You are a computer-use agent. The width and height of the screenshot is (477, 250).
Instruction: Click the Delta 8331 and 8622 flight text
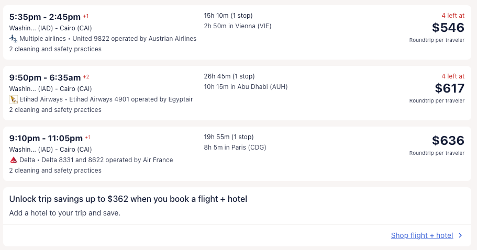(x=107, y=160)
